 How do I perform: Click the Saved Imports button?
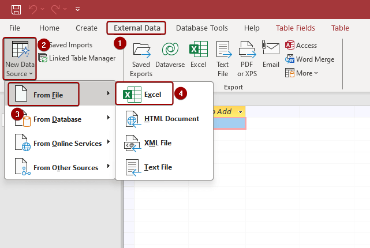[70, 45]
